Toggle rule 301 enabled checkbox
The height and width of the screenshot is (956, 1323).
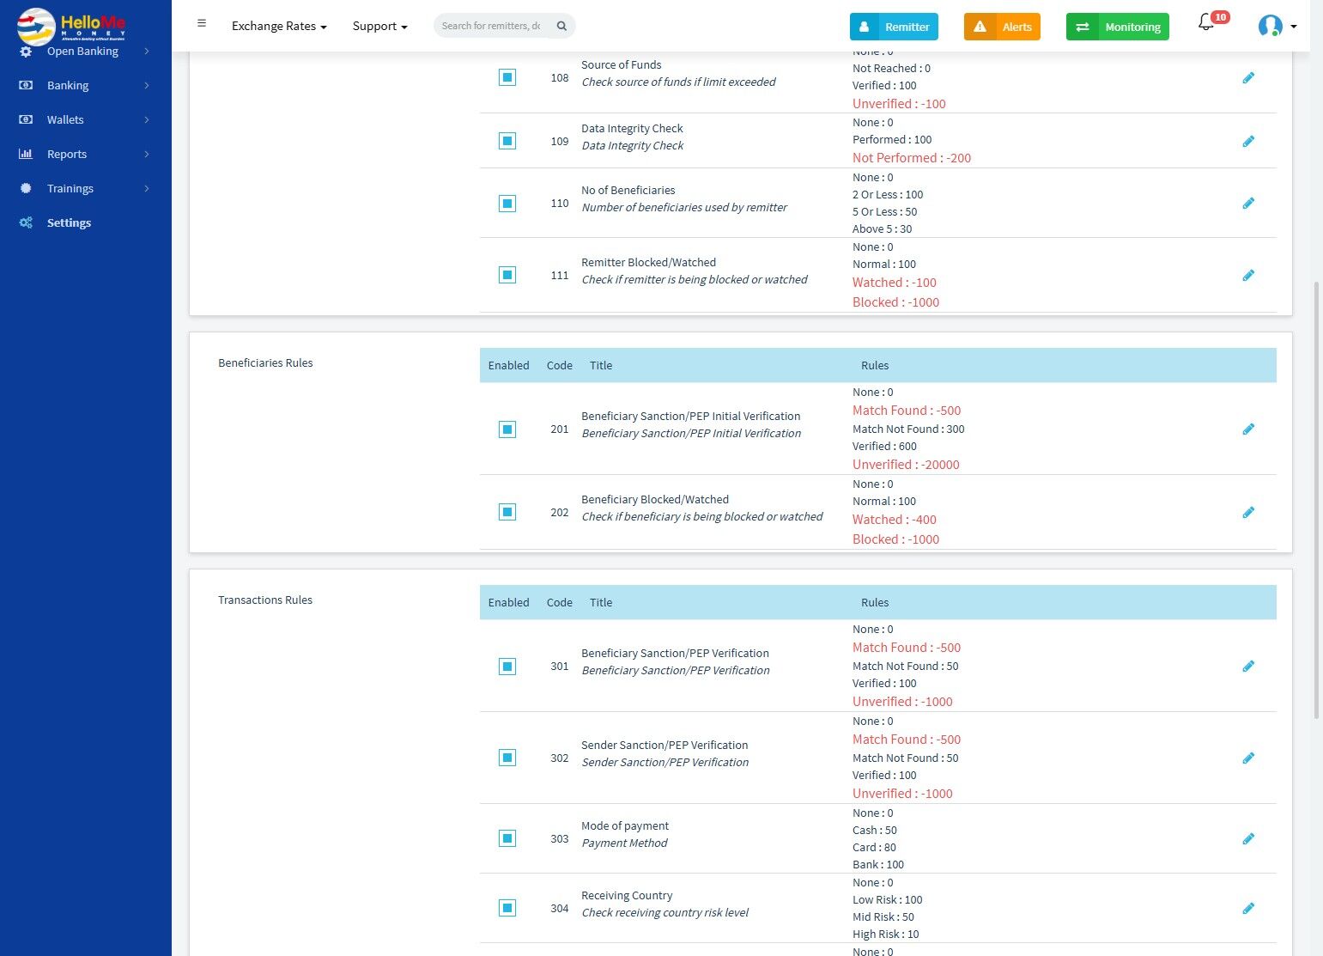pos(507,667)
